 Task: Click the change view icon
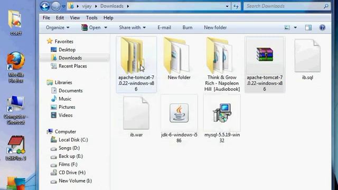pos(287,27)
